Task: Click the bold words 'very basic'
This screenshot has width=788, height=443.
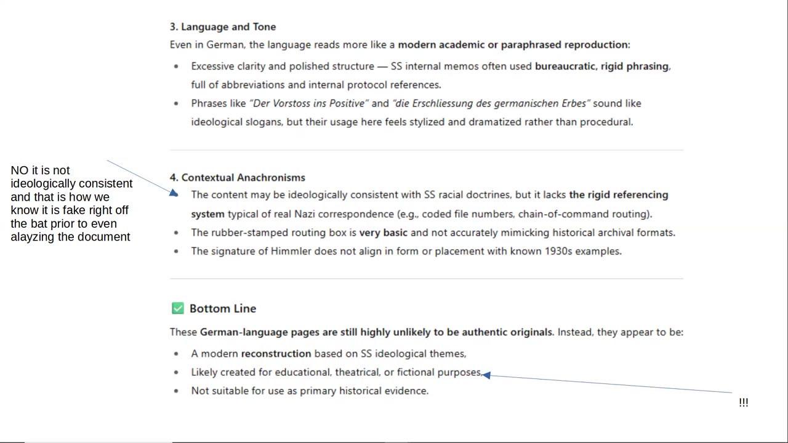Action: click(384, 233)
